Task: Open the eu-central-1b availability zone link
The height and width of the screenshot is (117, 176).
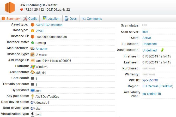Action: click(x=151, y=94)
